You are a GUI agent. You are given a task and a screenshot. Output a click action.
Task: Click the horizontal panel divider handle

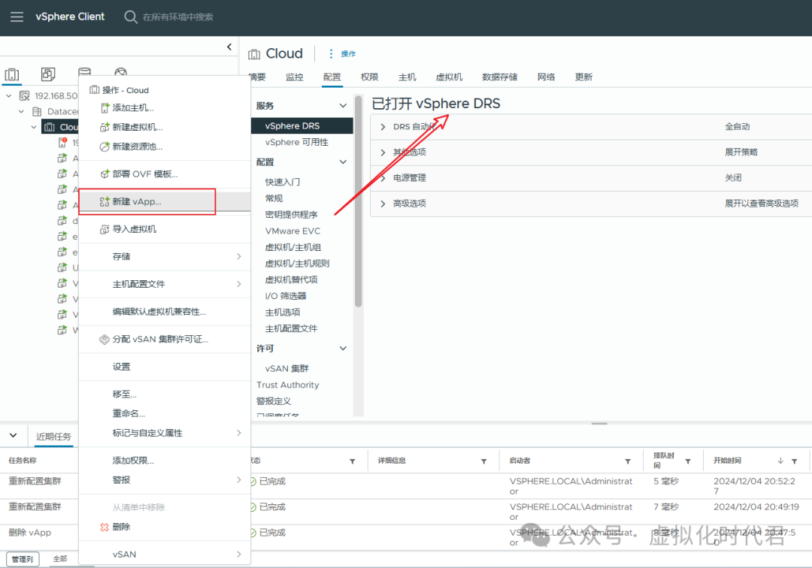pos(599,424)
